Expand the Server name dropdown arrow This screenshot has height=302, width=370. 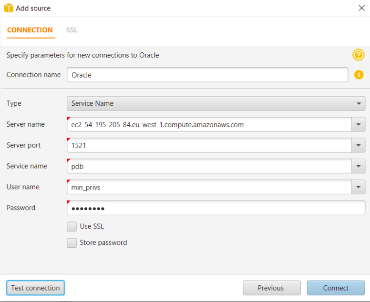point(359,125)
